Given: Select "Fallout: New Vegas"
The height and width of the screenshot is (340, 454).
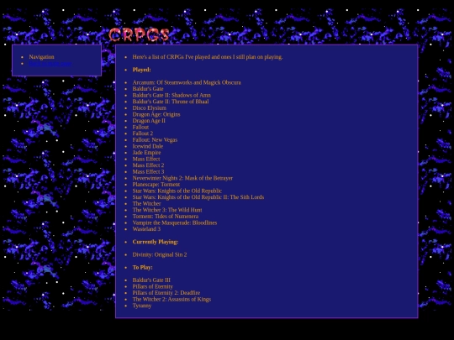Looking at the screenshot, I should [155, 139].
